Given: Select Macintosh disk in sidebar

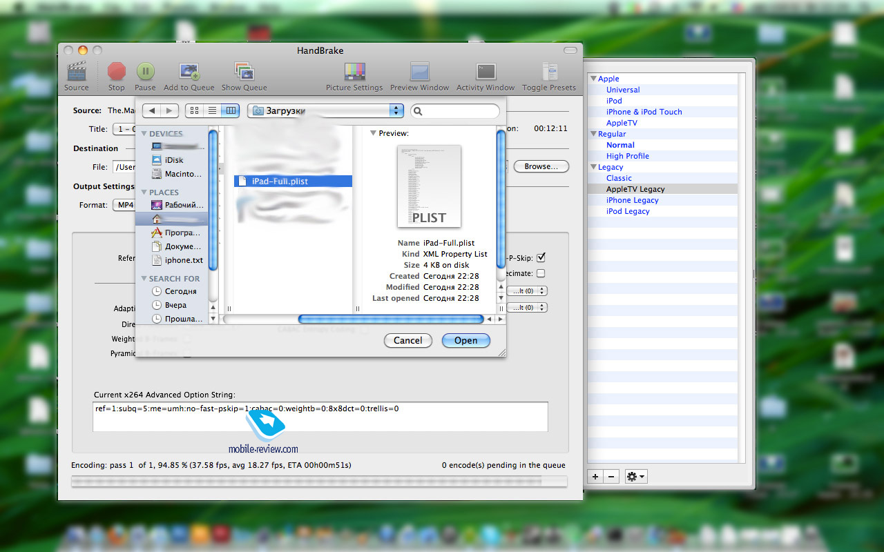Looking at the screenshot, I should pyautogui.click(x=177, y=174).
